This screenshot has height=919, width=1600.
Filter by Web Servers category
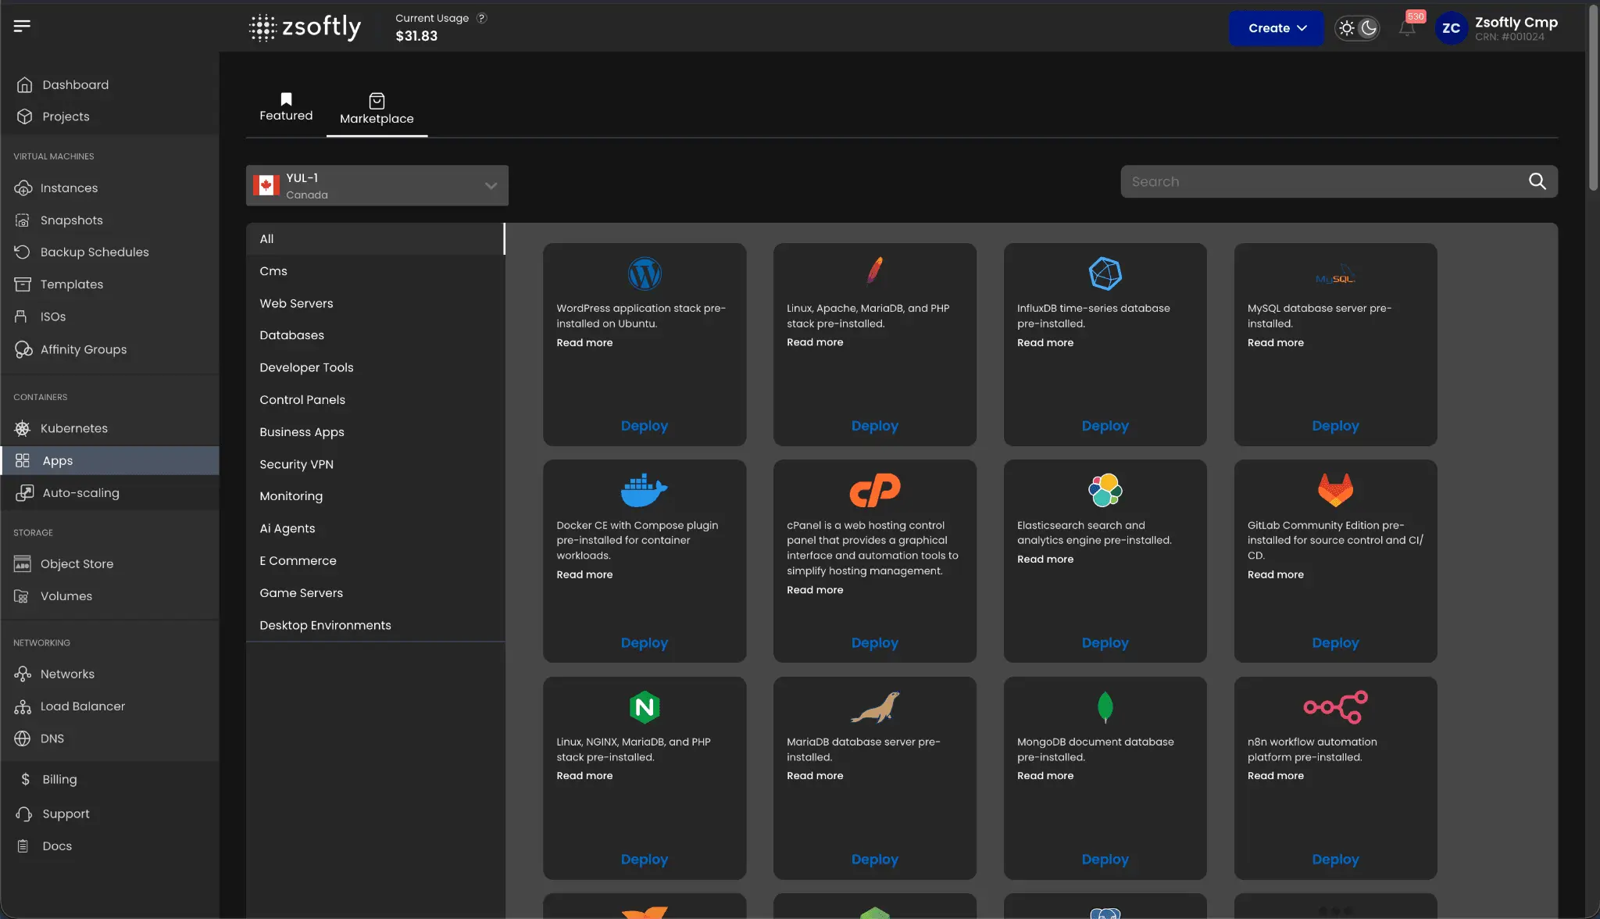pyautogui.click(x=375, y=303)
